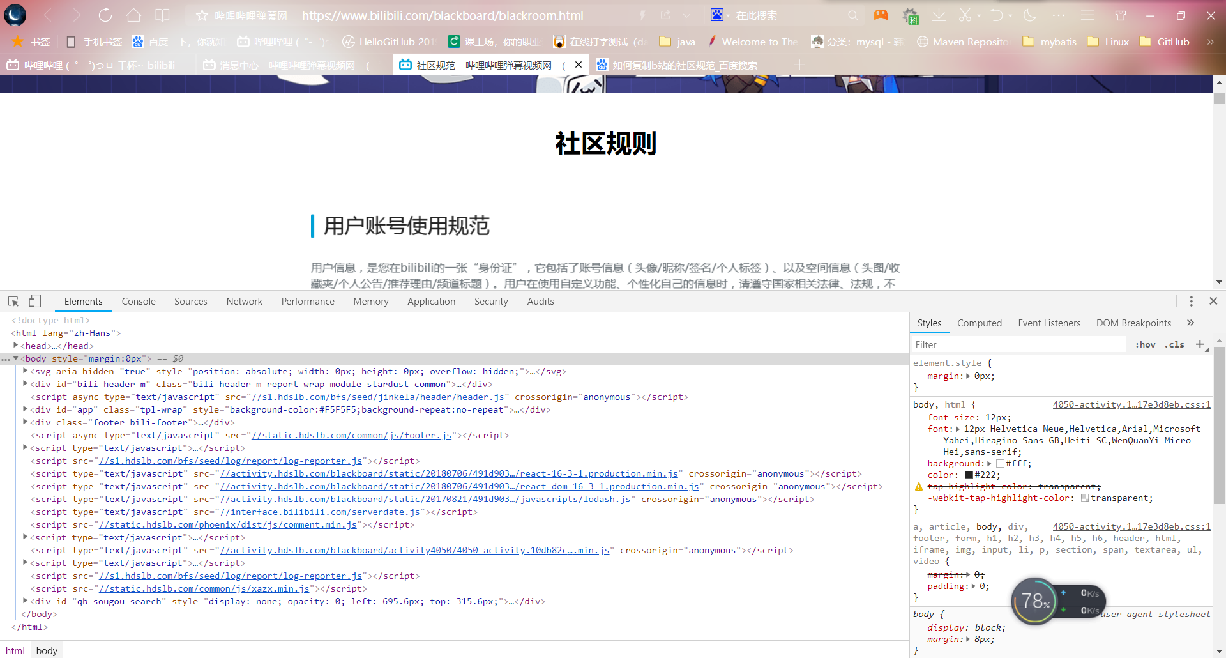
Task: Open the Security tab
Action: coord(491,302)
